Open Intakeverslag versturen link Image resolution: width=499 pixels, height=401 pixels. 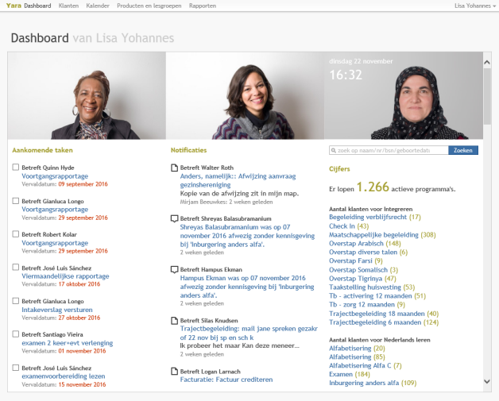57,310
